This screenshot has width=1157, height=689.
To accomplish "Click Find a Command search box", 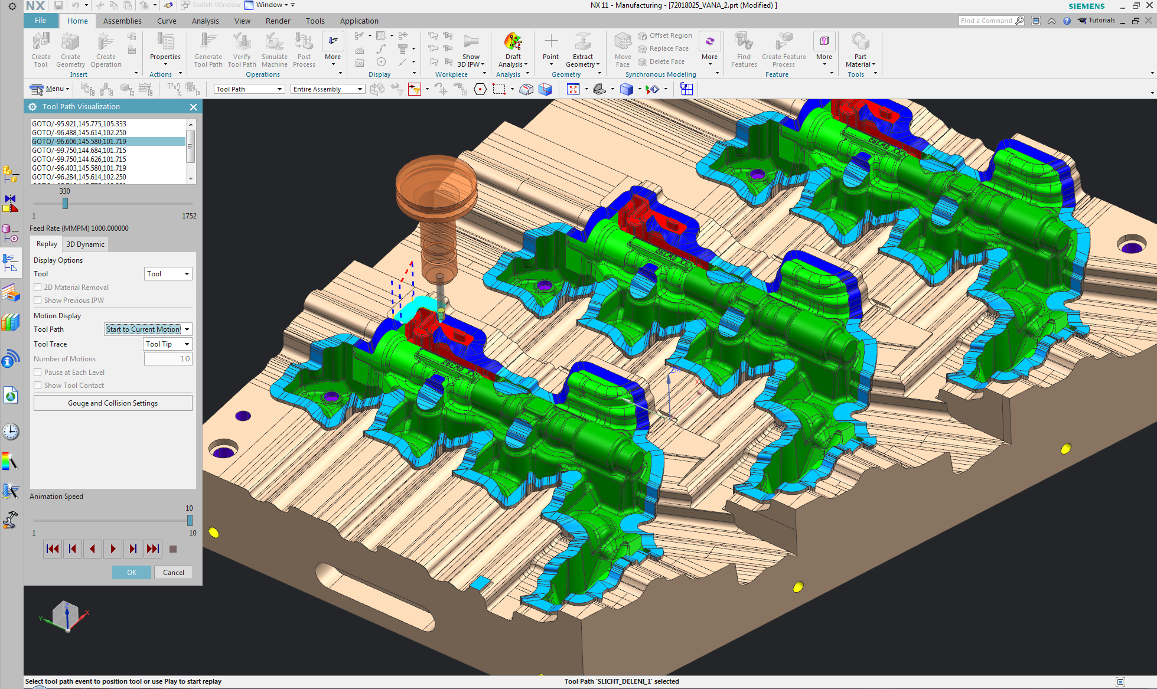I will click(x=992, y=21).
